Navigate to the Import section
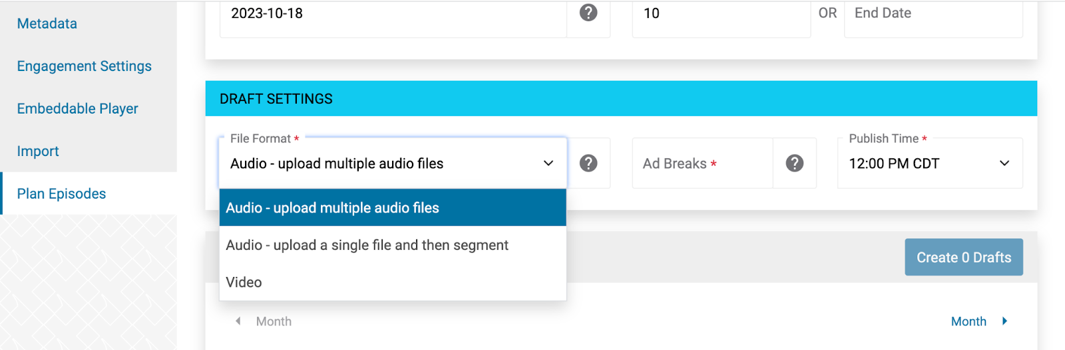The image size is (1065, 350). pyautogui.click(x=38, y=151)
